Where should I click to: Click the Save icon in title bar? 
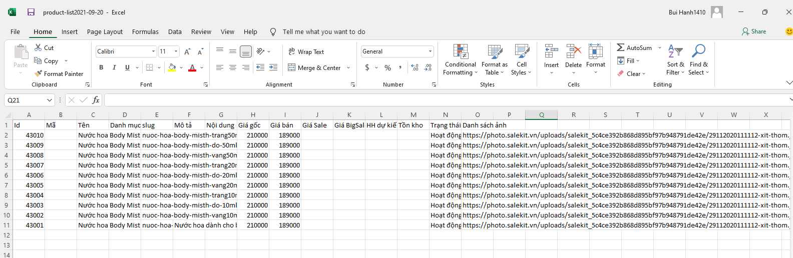(x=31, y=12)
